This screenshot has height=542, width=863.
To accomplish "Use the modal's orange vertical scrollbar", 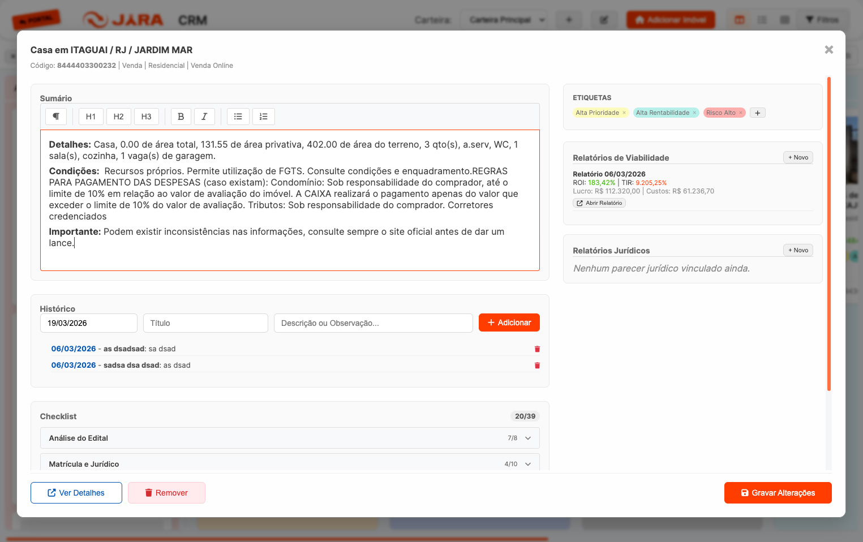I will [829, 234].
